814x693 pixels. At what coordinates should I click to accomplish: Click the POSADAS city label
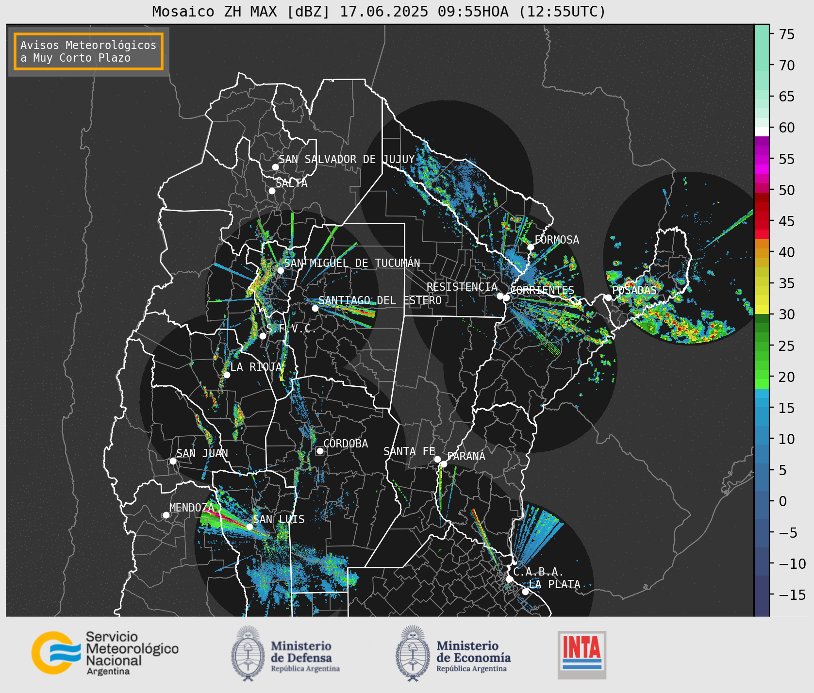[634, 290]
